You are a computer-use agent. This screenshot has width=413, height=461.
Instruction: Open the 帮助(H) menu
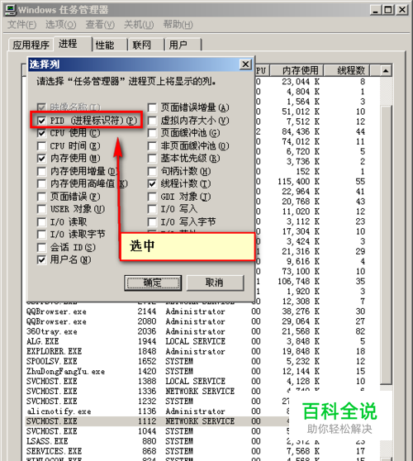[x=178, y=25]
